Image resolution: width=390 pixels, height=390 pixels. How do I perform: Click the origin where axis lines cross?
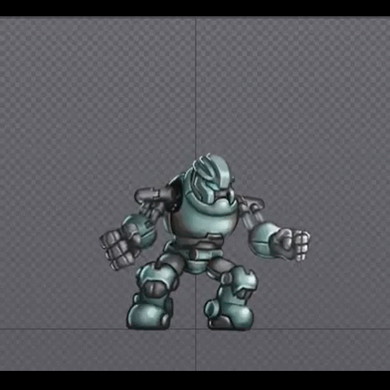(196, 329)
